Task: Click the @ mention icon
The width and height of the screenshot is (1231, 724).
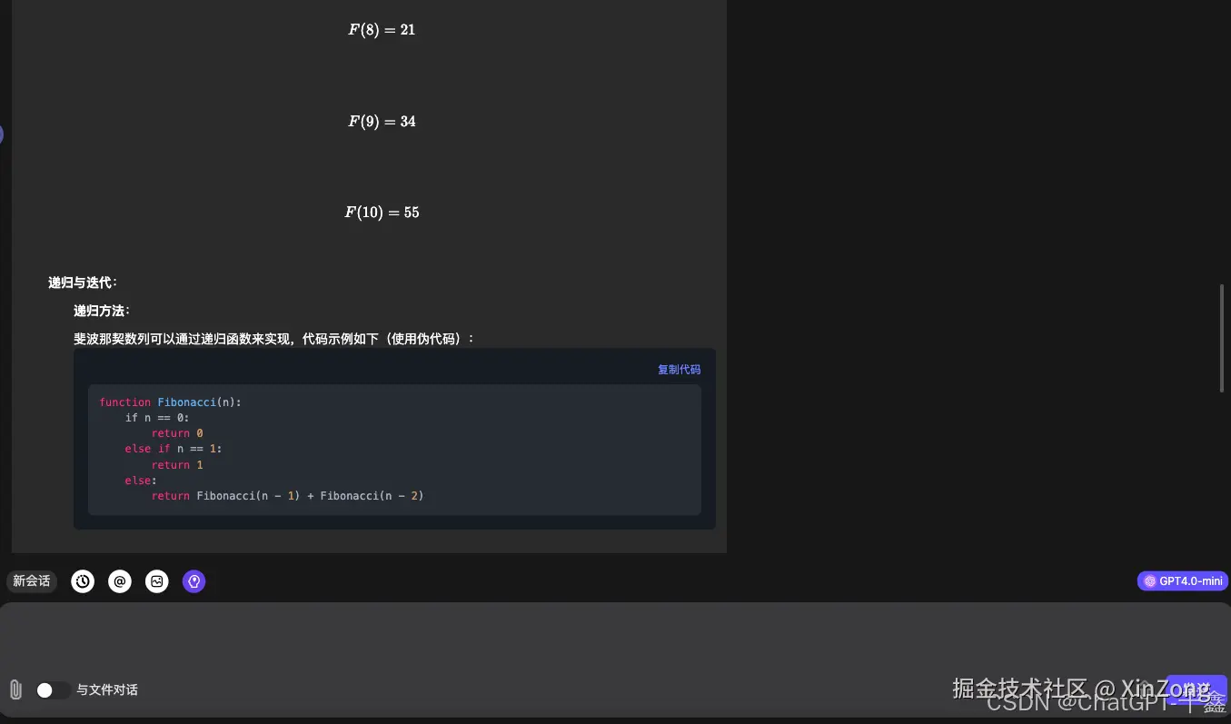Action: (120, 580)
